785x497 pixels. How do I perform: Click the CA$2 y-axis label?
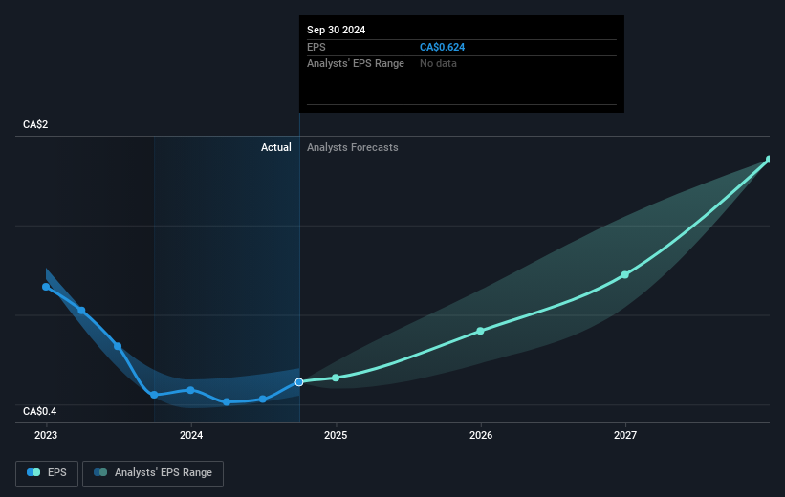(35, 124)
